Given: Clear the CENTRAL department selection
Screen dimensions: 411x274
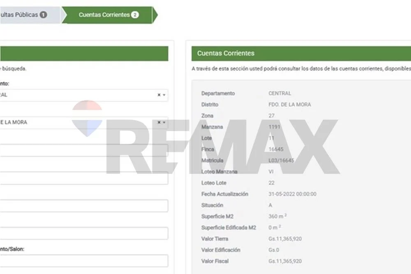Looking at the screenshot, I should (159, 95).
